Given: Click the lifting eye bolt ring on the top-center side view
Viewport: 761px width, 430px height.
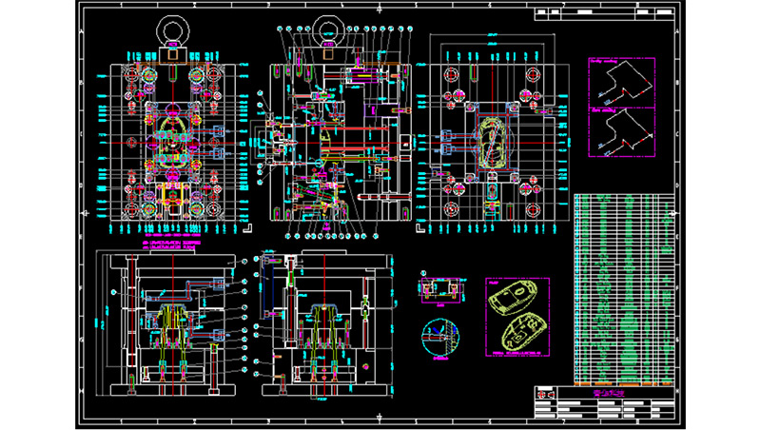Looking at the screenshot, I should click(327, 28).
